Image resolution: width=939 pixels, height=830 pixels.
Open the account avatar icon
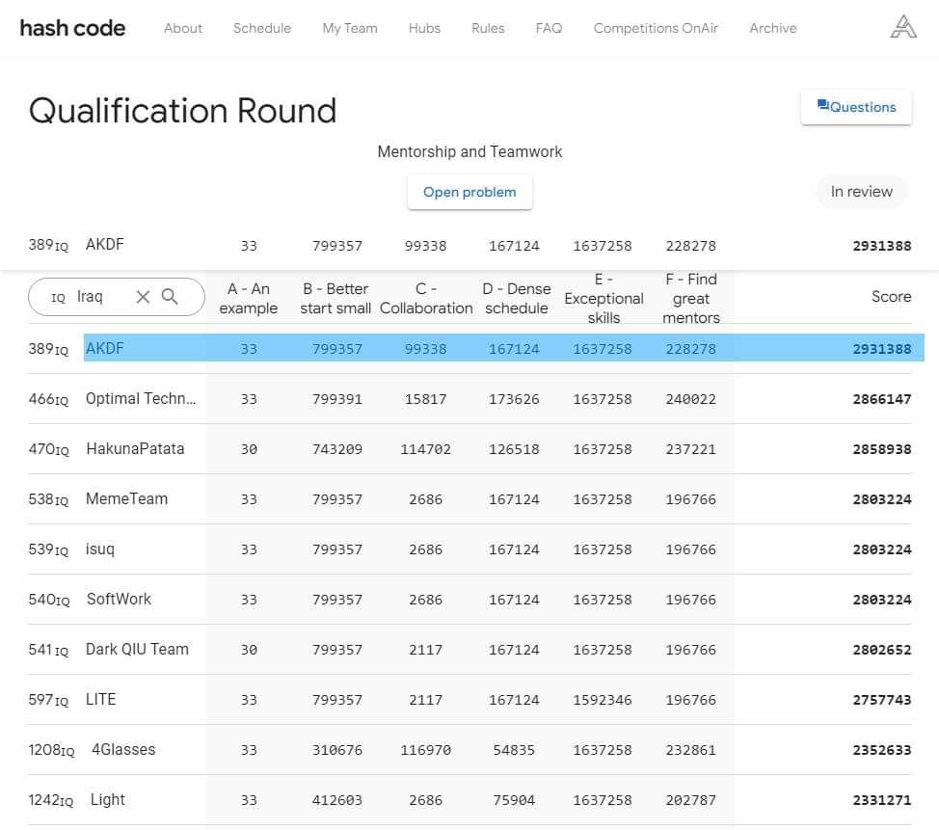902,28
